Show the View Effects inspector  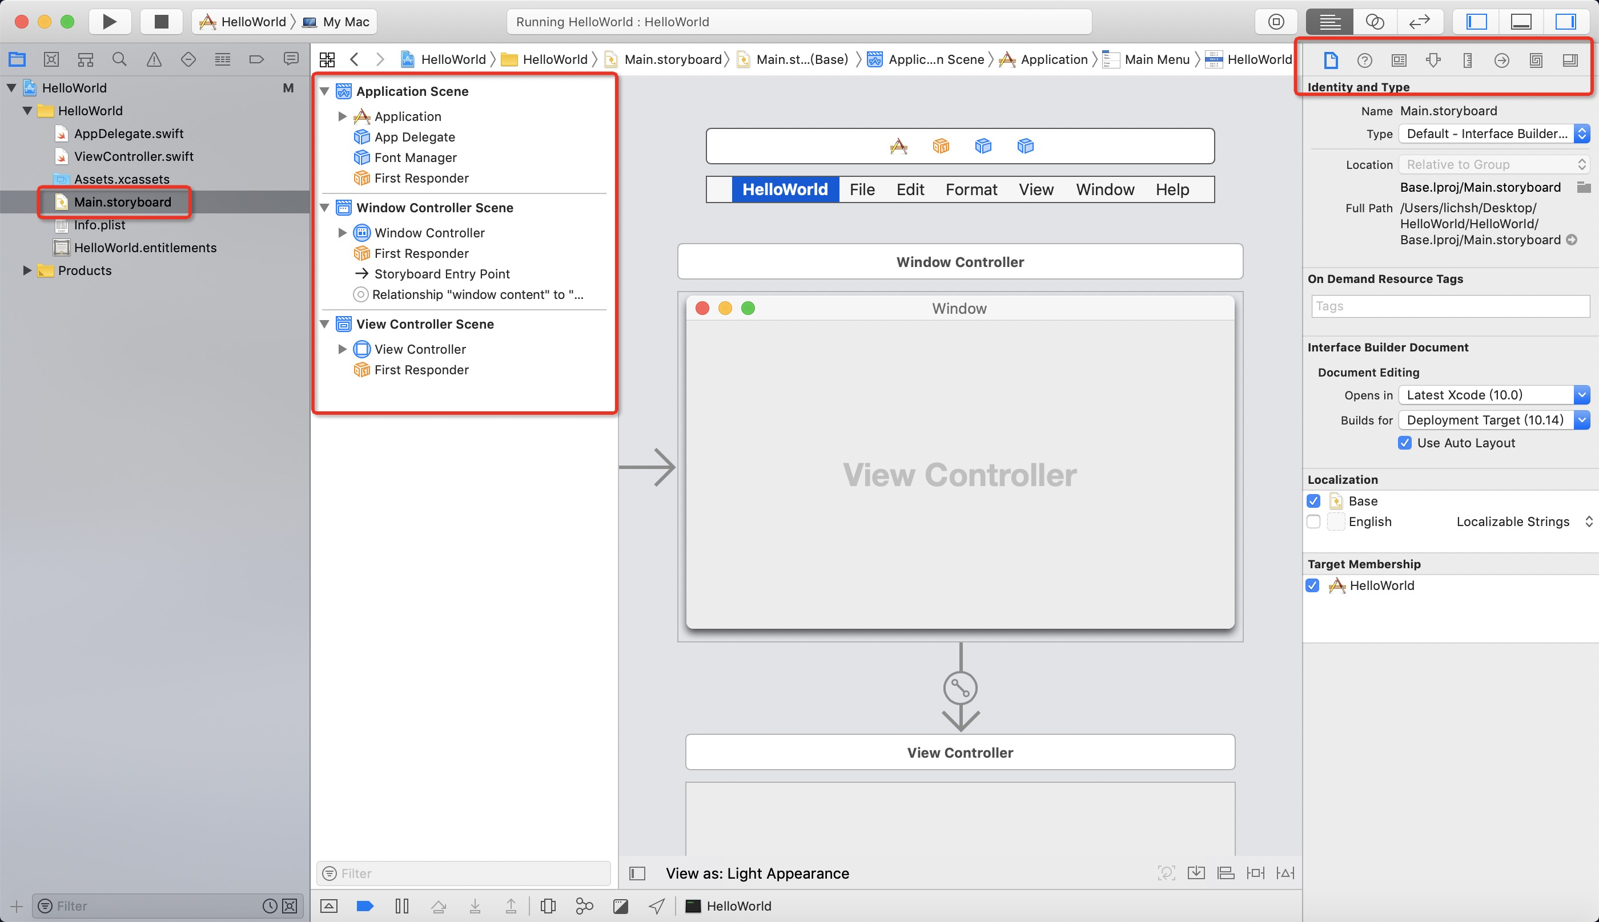[x=1570, y=60]
